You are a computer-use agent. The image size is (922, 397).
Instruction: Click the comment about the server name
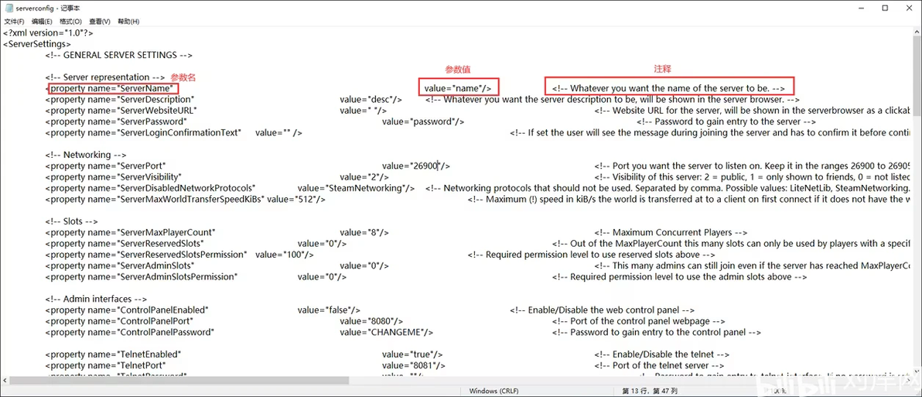coord(668,89)
